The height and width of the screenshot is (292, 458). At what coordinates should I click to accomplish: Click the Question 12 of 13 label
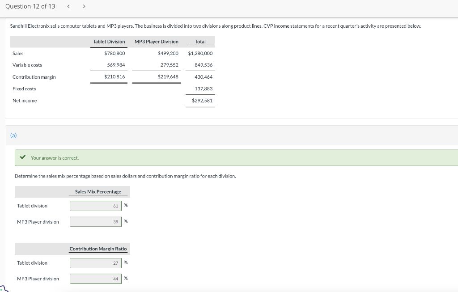coord(30,6)
